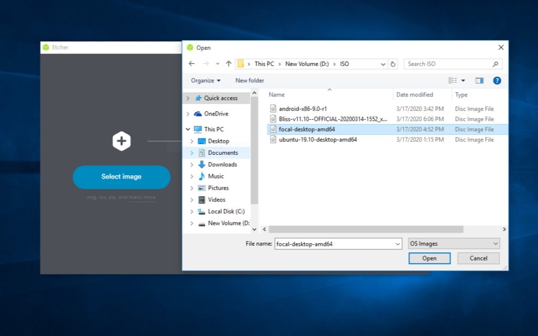The height and width of the screenshot is (336, 538).
Task: Sort by Type column header
Action: 461,94
